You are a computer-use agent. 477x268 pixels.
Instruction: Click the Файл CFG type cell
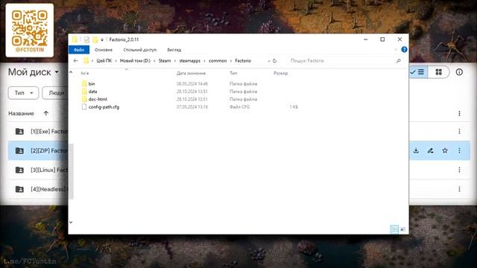pyautogui.click(x=239, y=107)
